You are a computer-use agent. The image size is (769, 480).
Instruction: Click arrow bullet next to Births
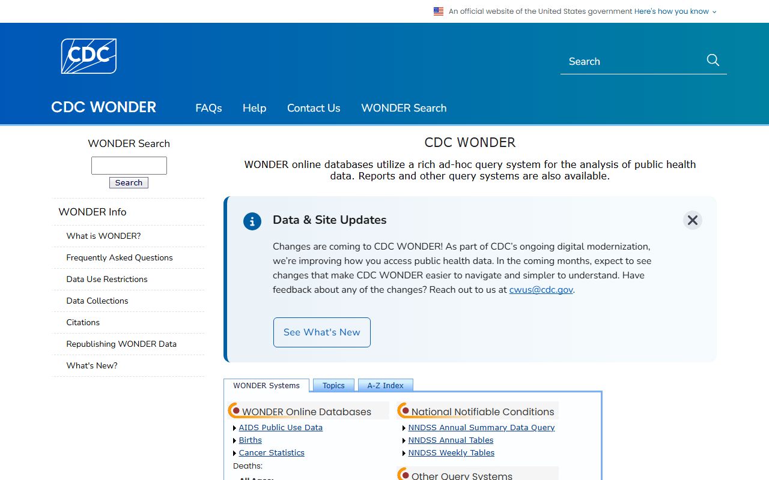[235, 440]
